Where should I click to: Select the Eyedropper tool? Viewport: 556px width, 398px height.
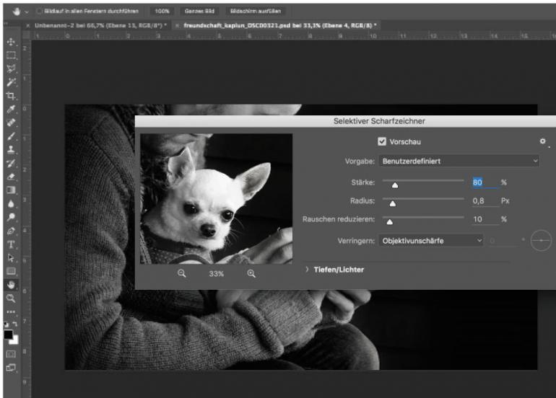tap(11, 109)
